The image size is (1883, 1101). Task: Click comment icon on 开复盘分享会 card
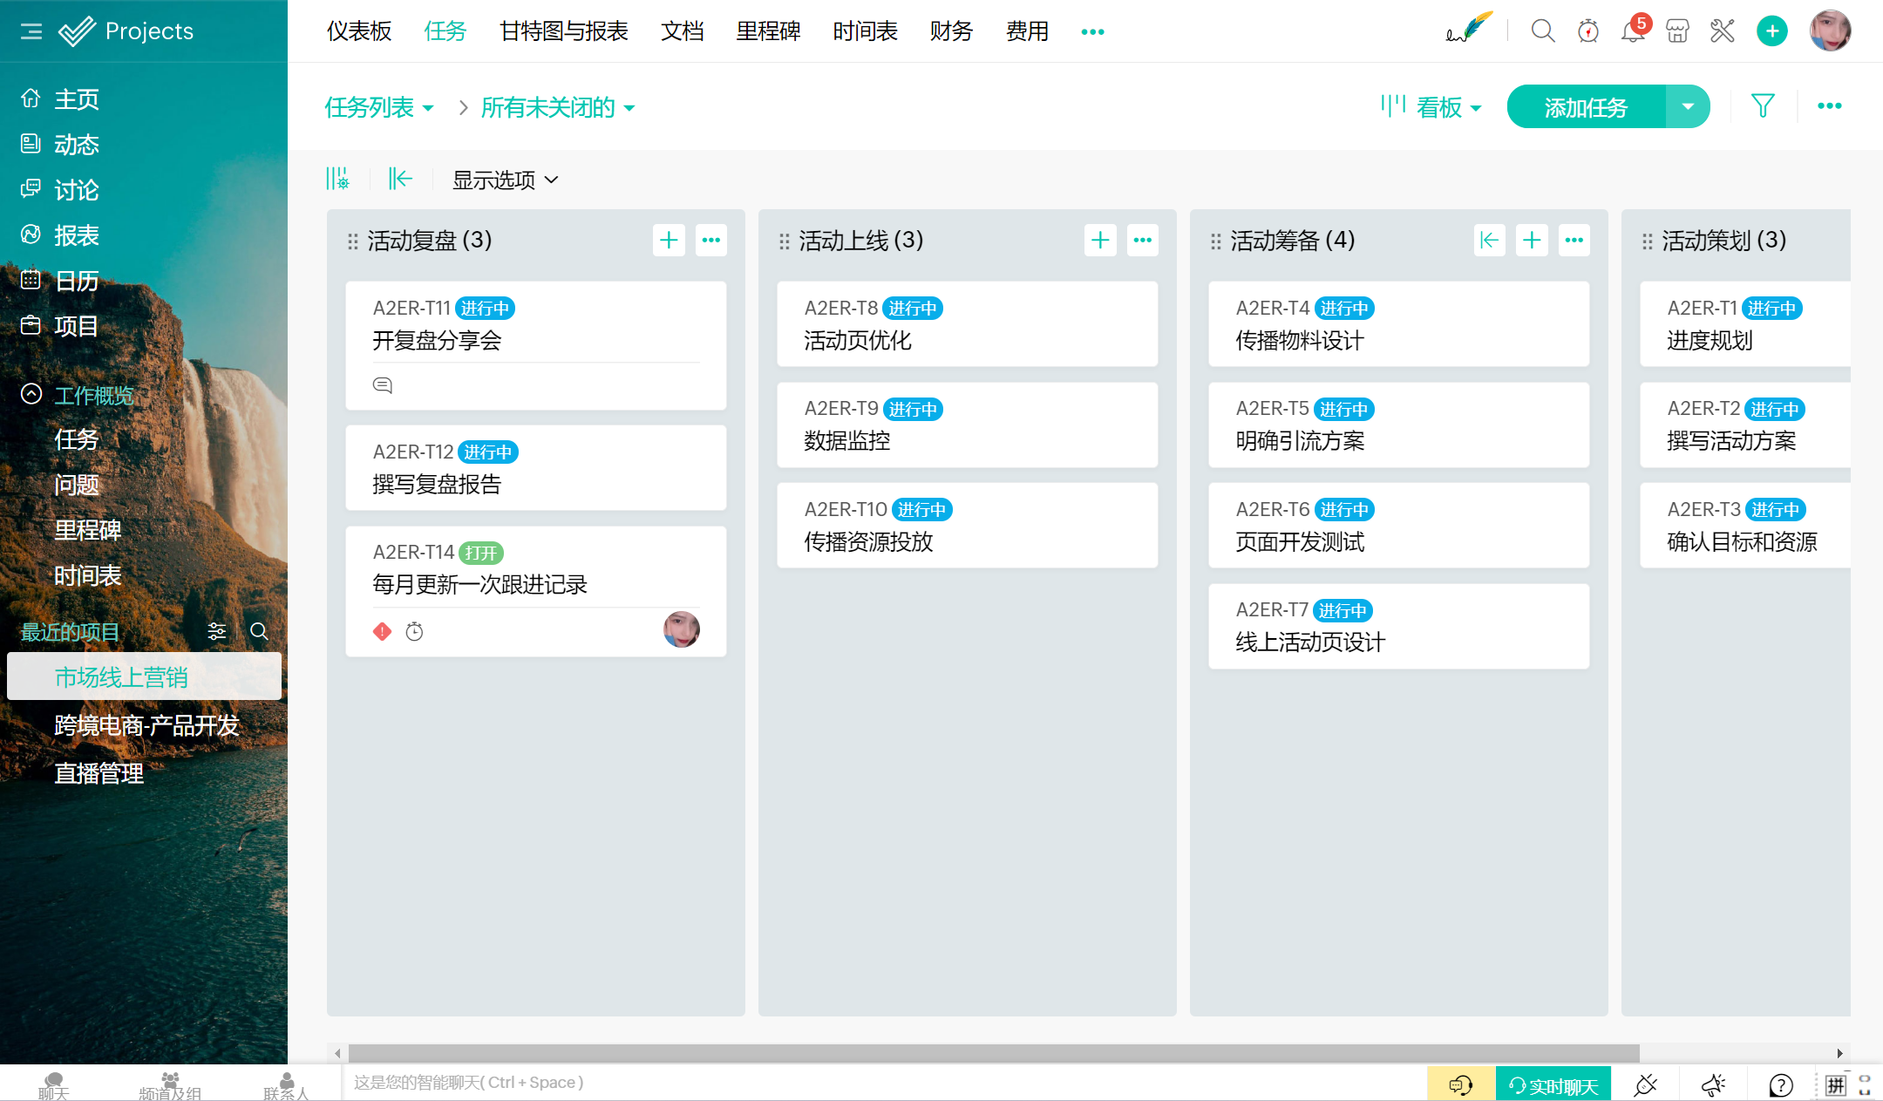pos(383,385)
